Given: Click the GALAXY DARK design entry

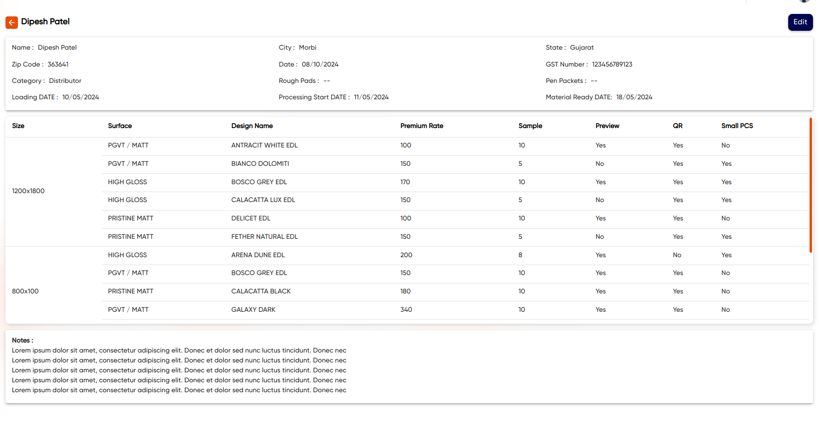Looking at the screenshot, I should point(253,310).
